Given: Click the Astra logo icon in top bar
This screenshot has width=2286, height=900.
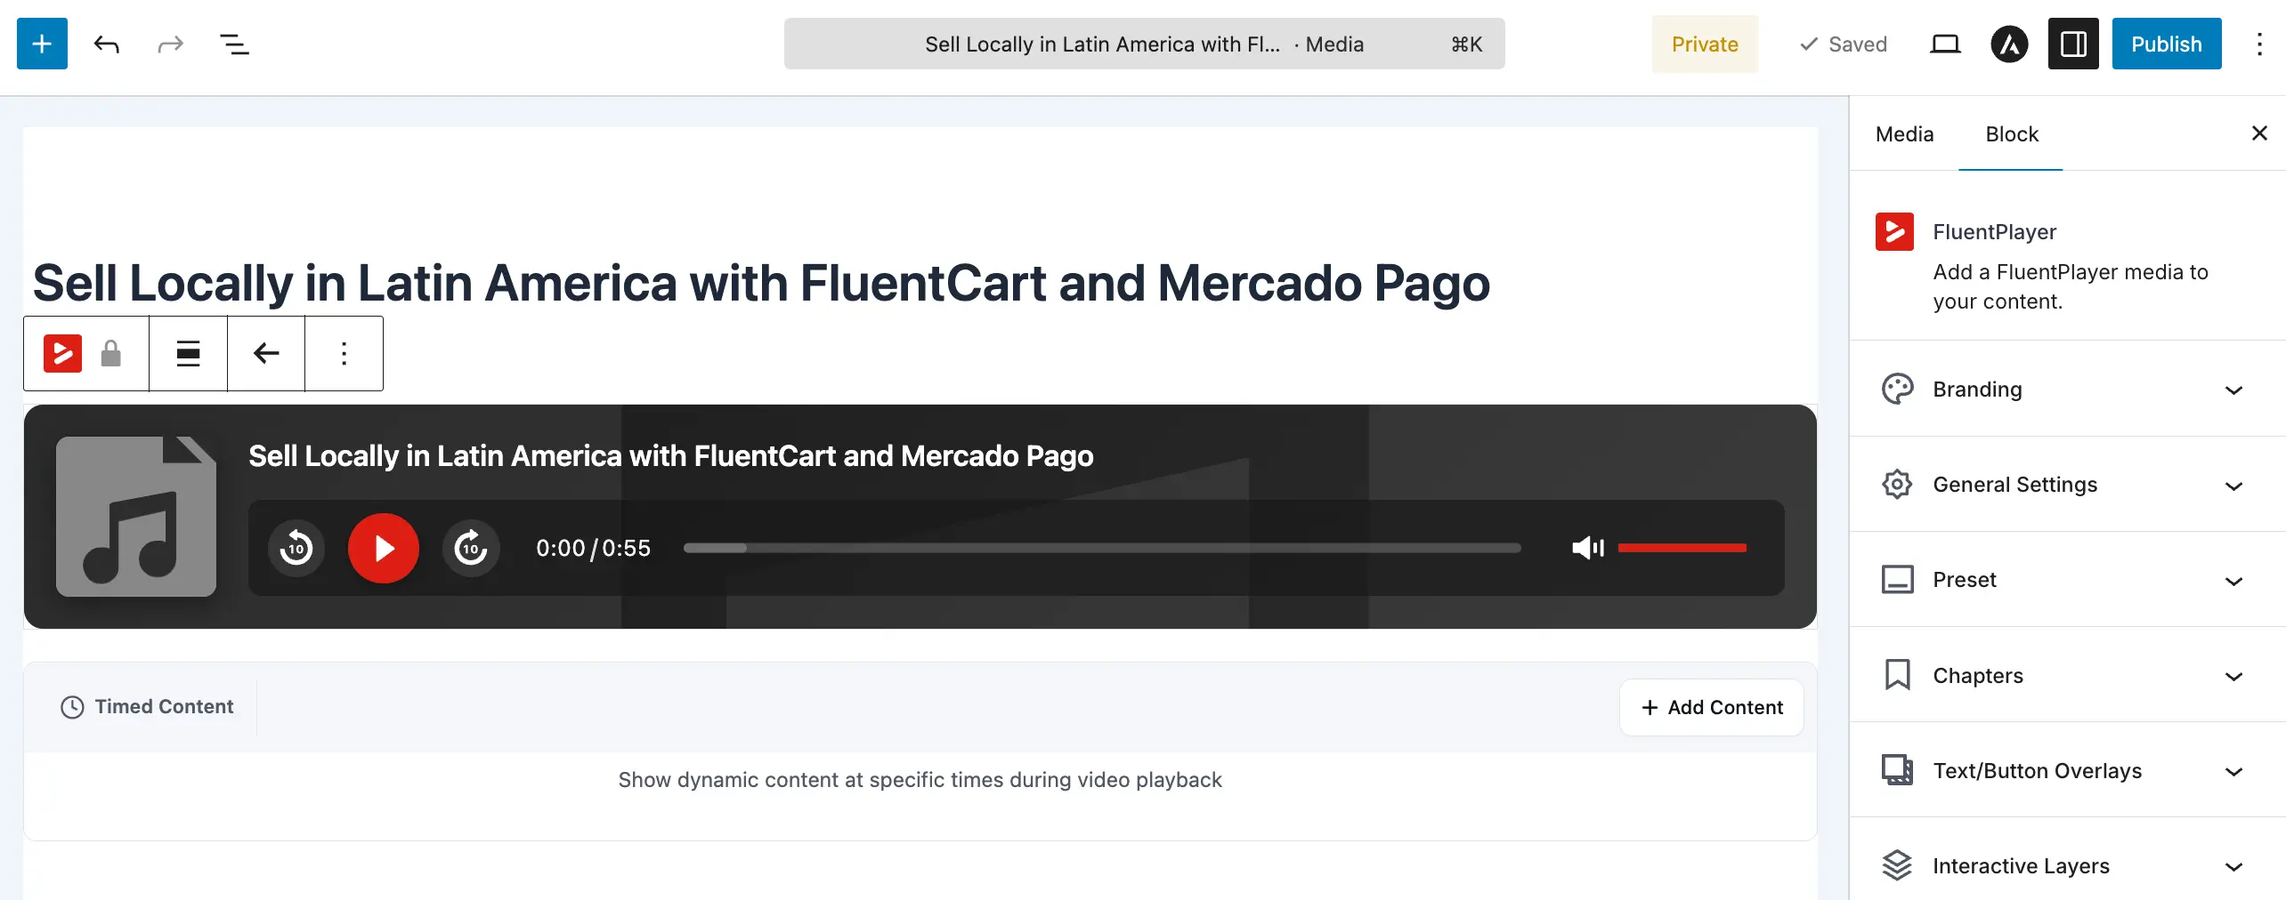Looking at the screenshot, I should coord(2009,44).
